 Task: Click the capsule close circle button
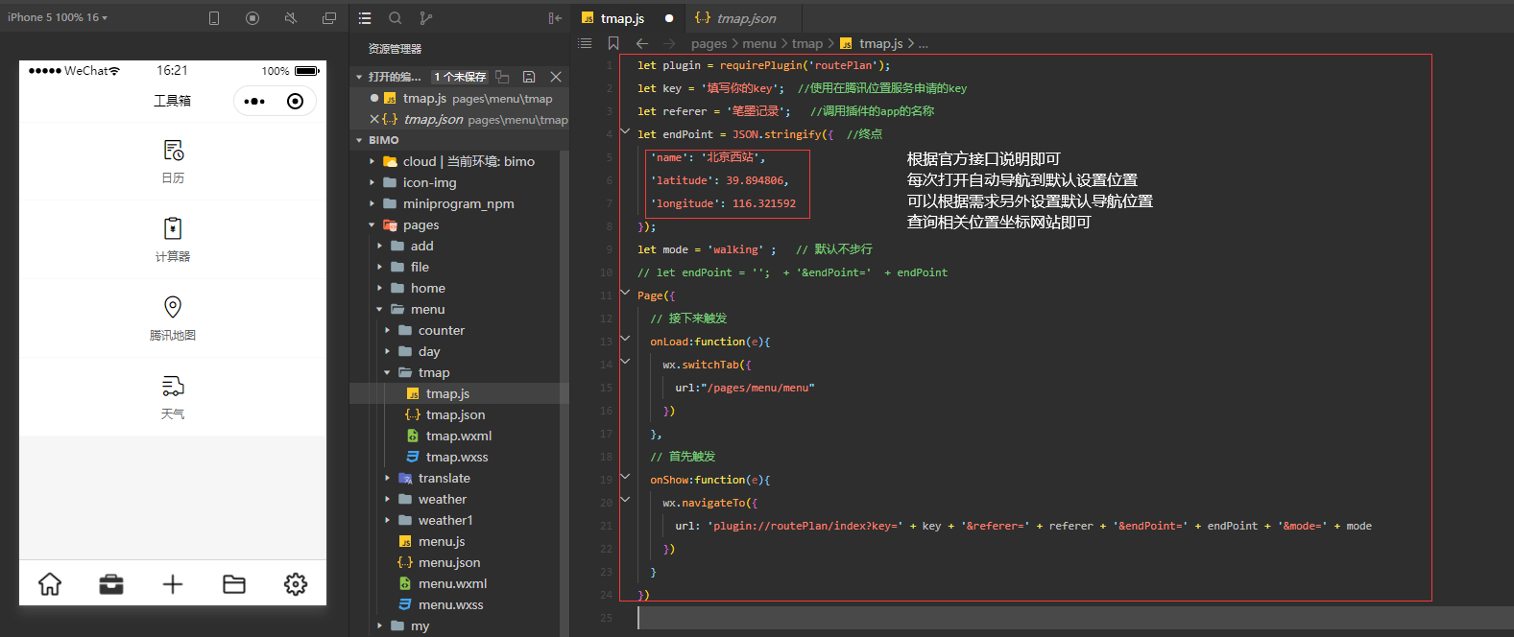(x=296, y=101)
